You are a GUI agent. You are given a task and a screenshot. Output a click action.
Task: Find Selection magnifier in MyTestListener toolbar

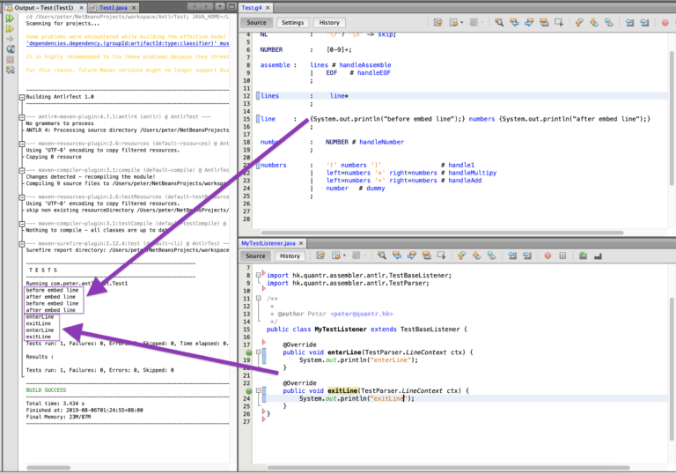pos(381,256)
